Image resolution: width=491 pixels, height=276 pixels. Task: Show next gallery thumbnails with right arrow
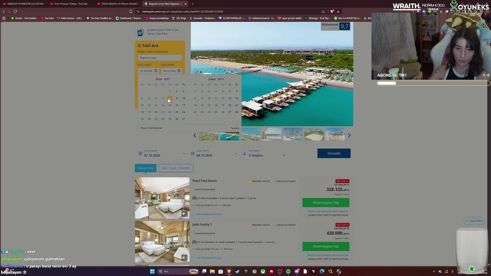349,135
